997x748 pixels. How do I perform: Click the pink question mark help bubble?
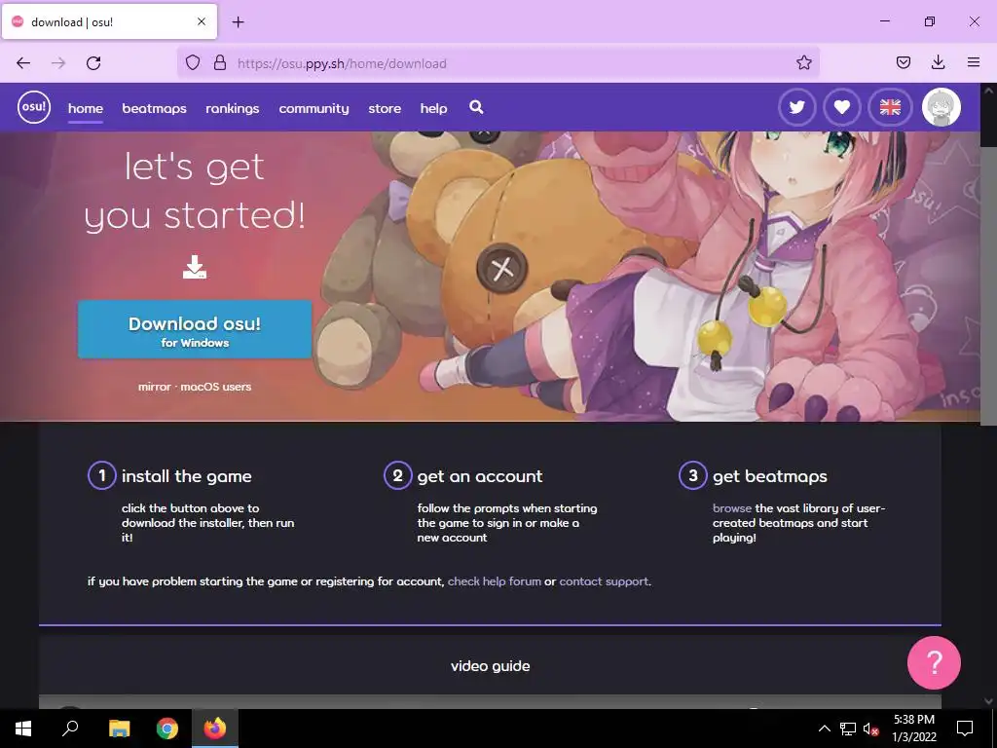[x=934, y=662]
